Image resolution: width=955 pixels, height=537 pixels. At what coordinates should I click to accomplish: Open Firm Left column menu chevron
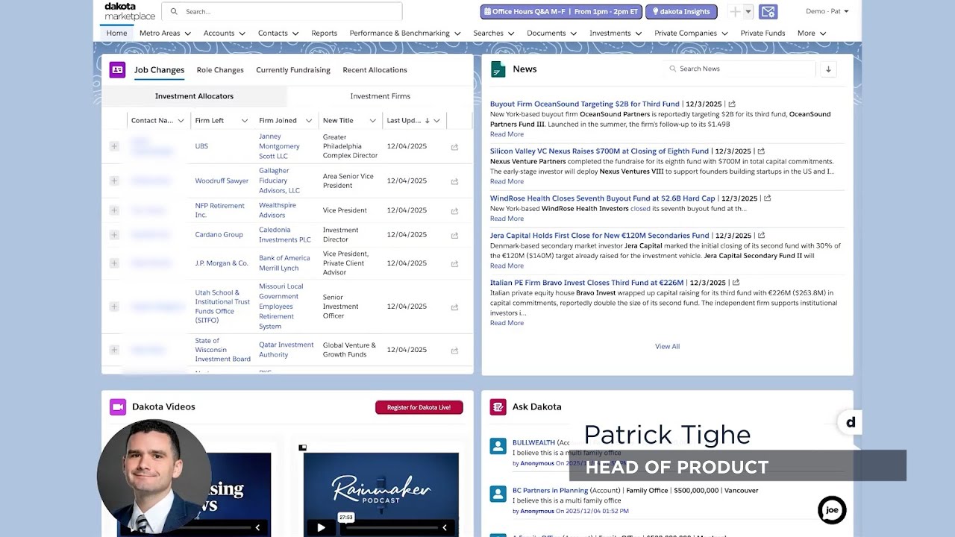(244, 121)
